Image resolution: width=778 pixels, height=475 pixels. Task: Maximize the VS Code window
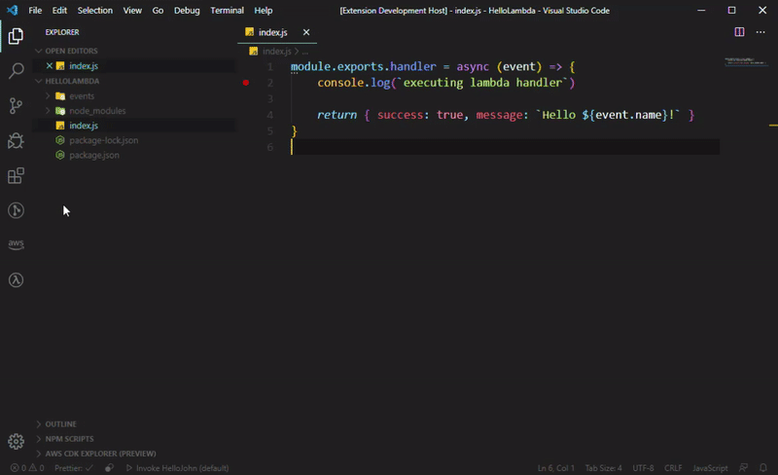pos(731,11)
